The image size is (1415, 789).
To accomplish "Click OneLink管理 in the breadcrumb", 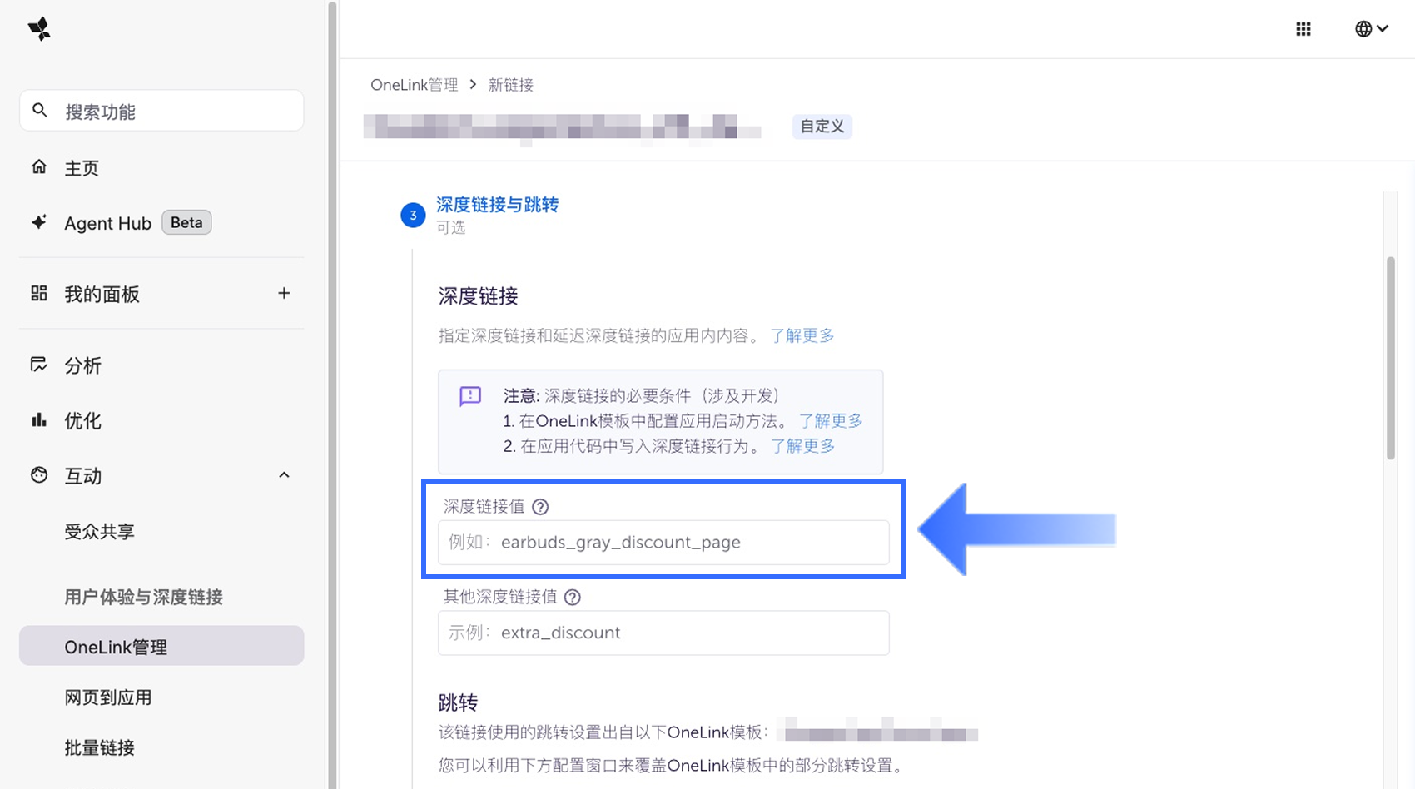I will (415, 85).
